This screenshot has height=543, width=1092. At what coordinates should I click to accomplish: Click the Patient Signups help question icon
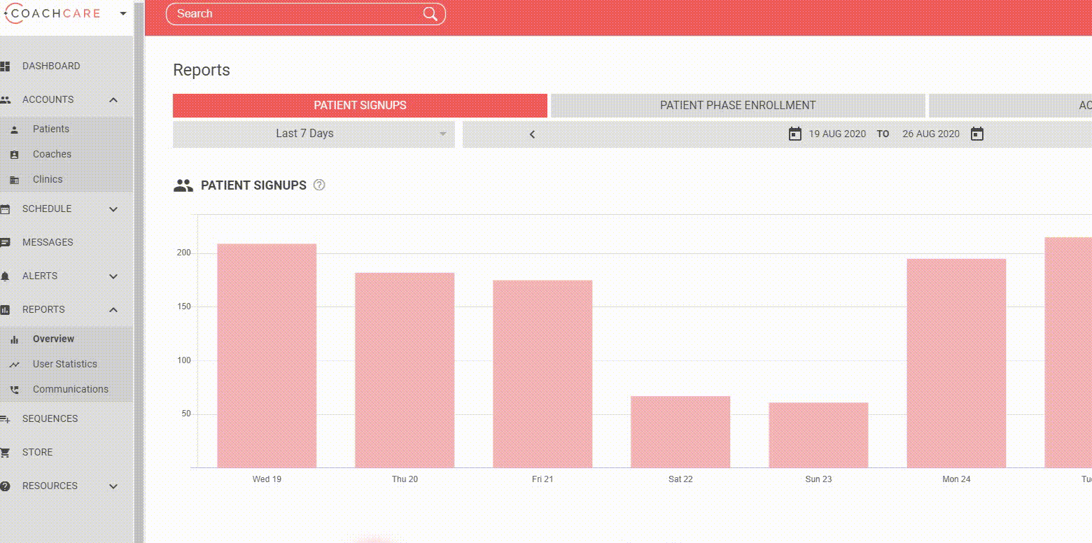[319, 185]
